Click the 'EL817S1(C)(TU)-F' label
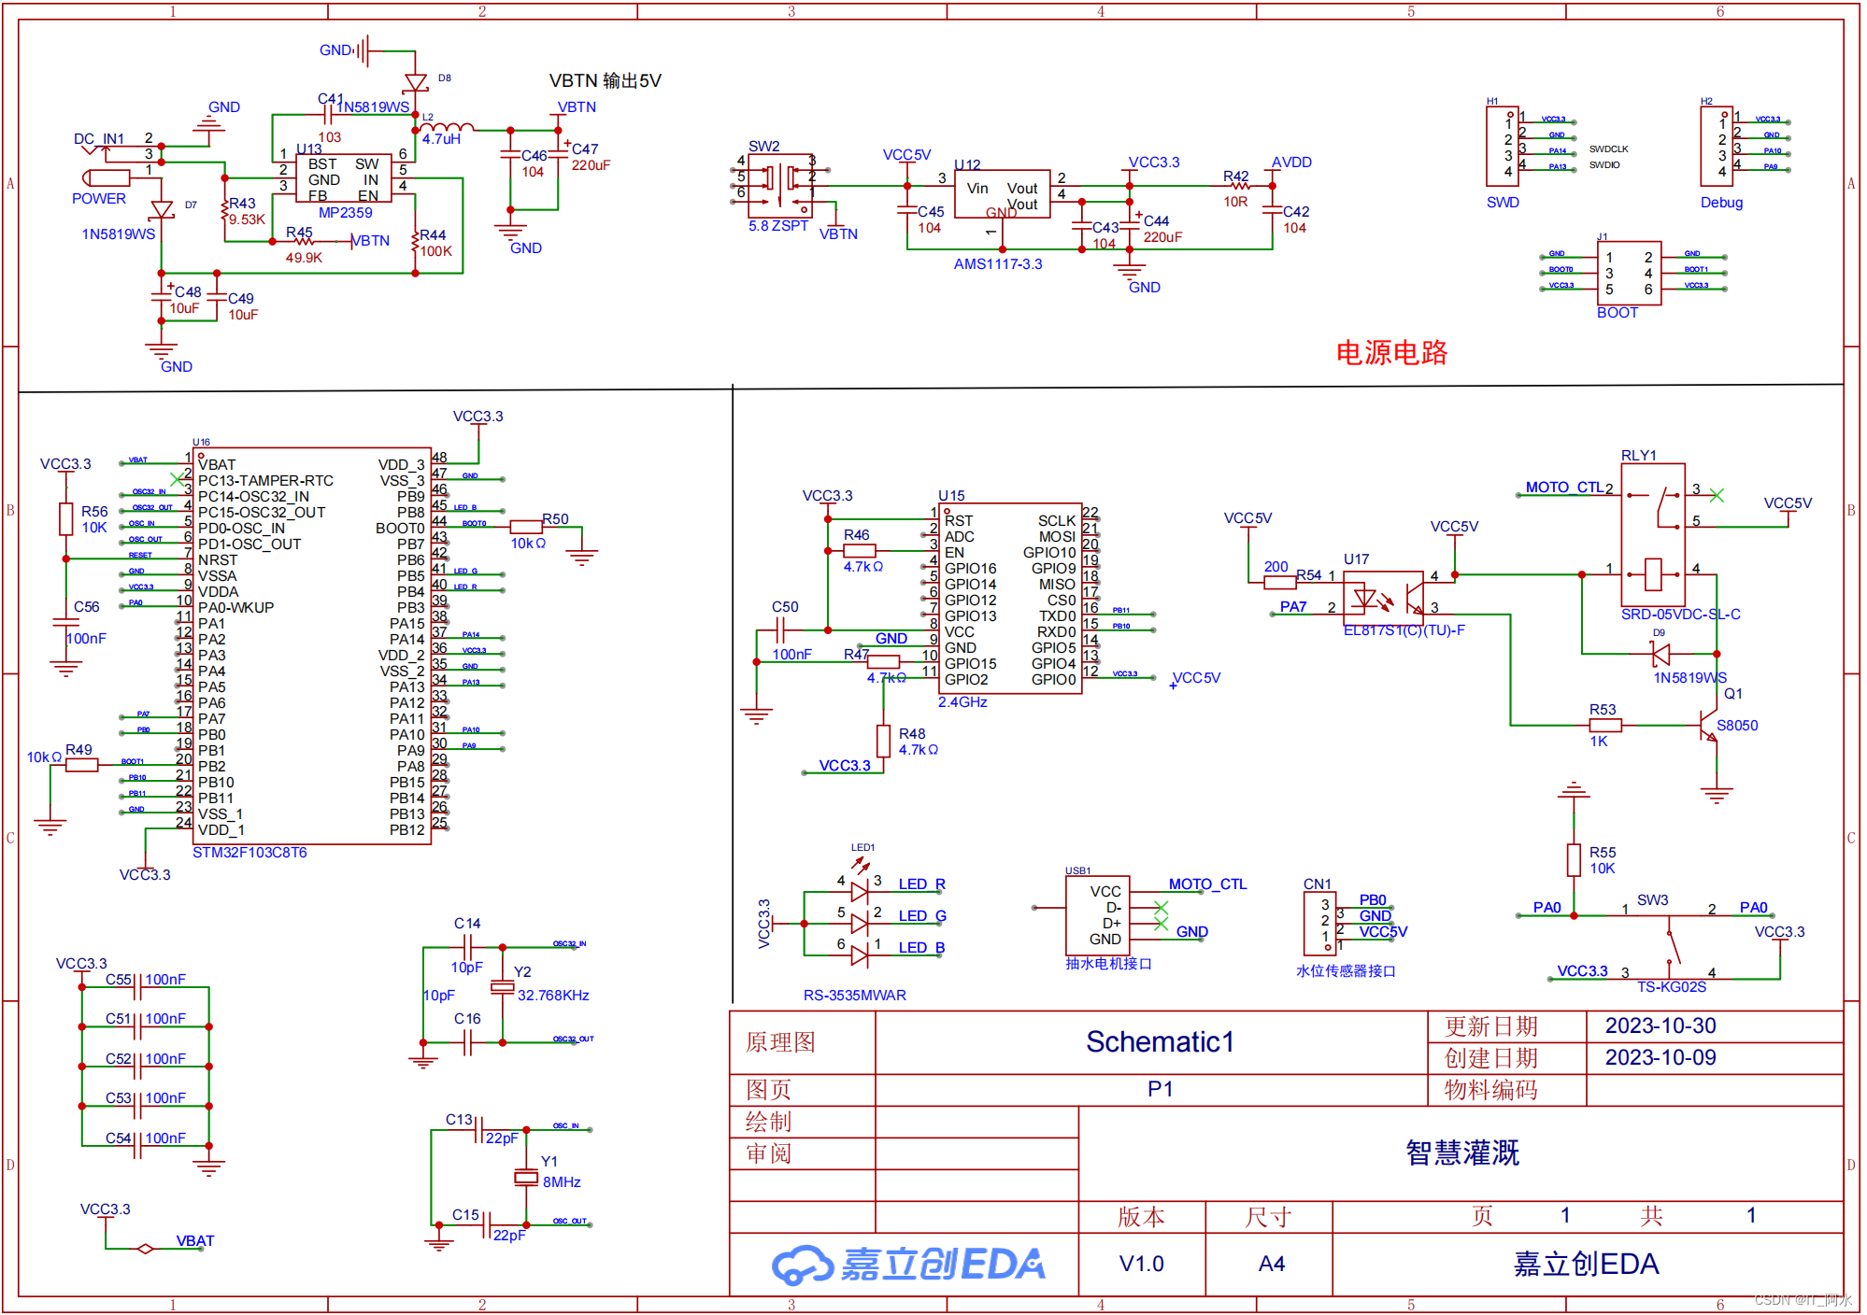Screen dimensions: 1867x1315 (1404, 630)
